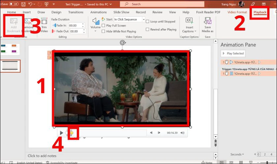The height and width of the screenshot is (164, 277).
Task: Go to the Slide Show tab
Action: coord(121,12)
